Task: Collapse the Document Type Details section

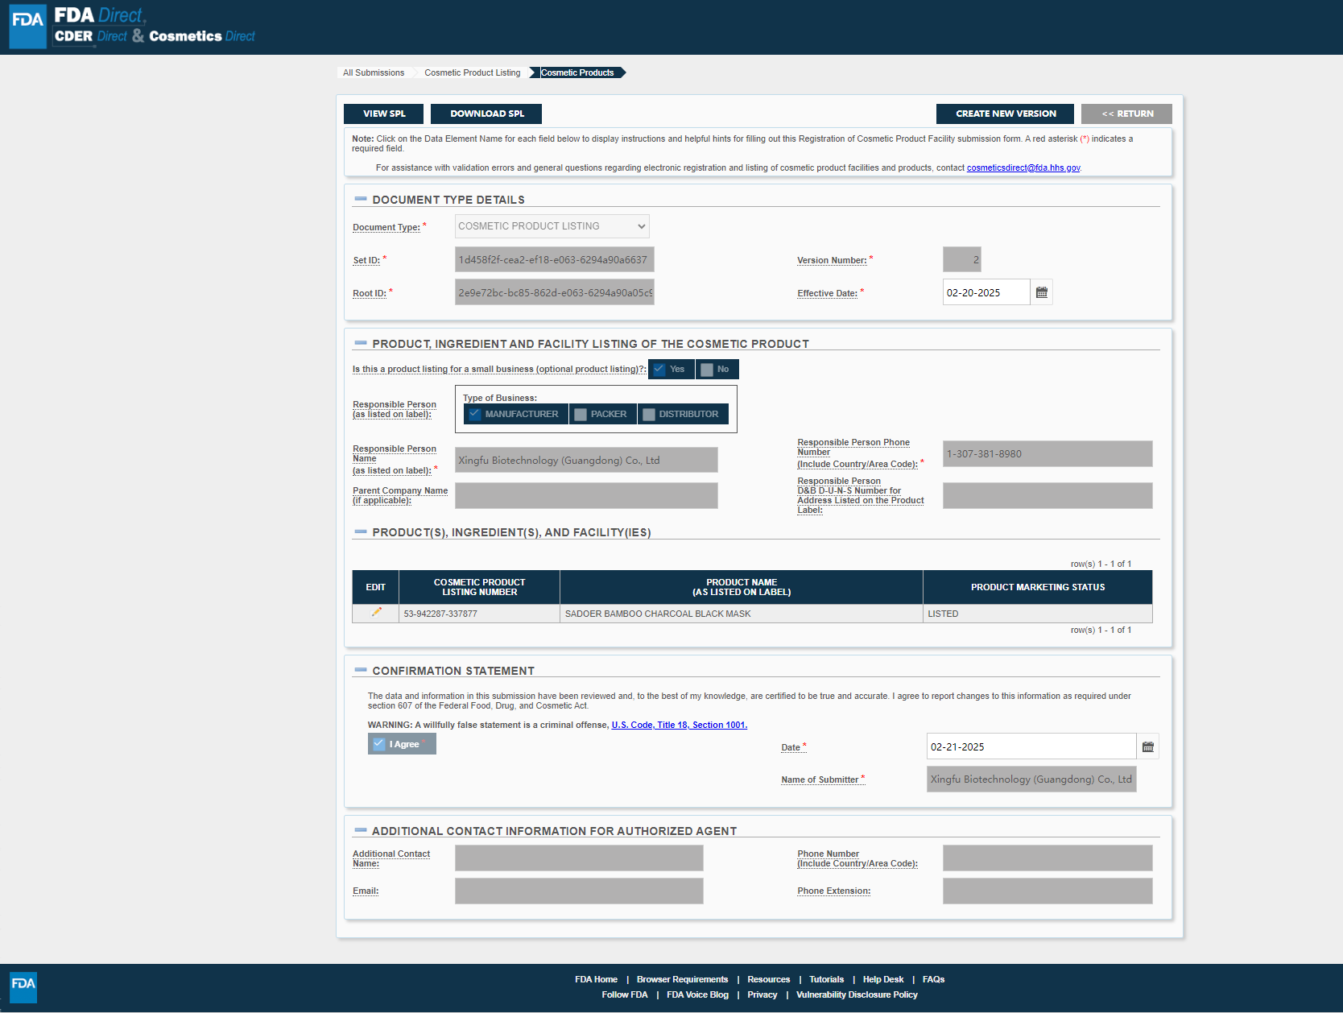Action: pos(361,199)
